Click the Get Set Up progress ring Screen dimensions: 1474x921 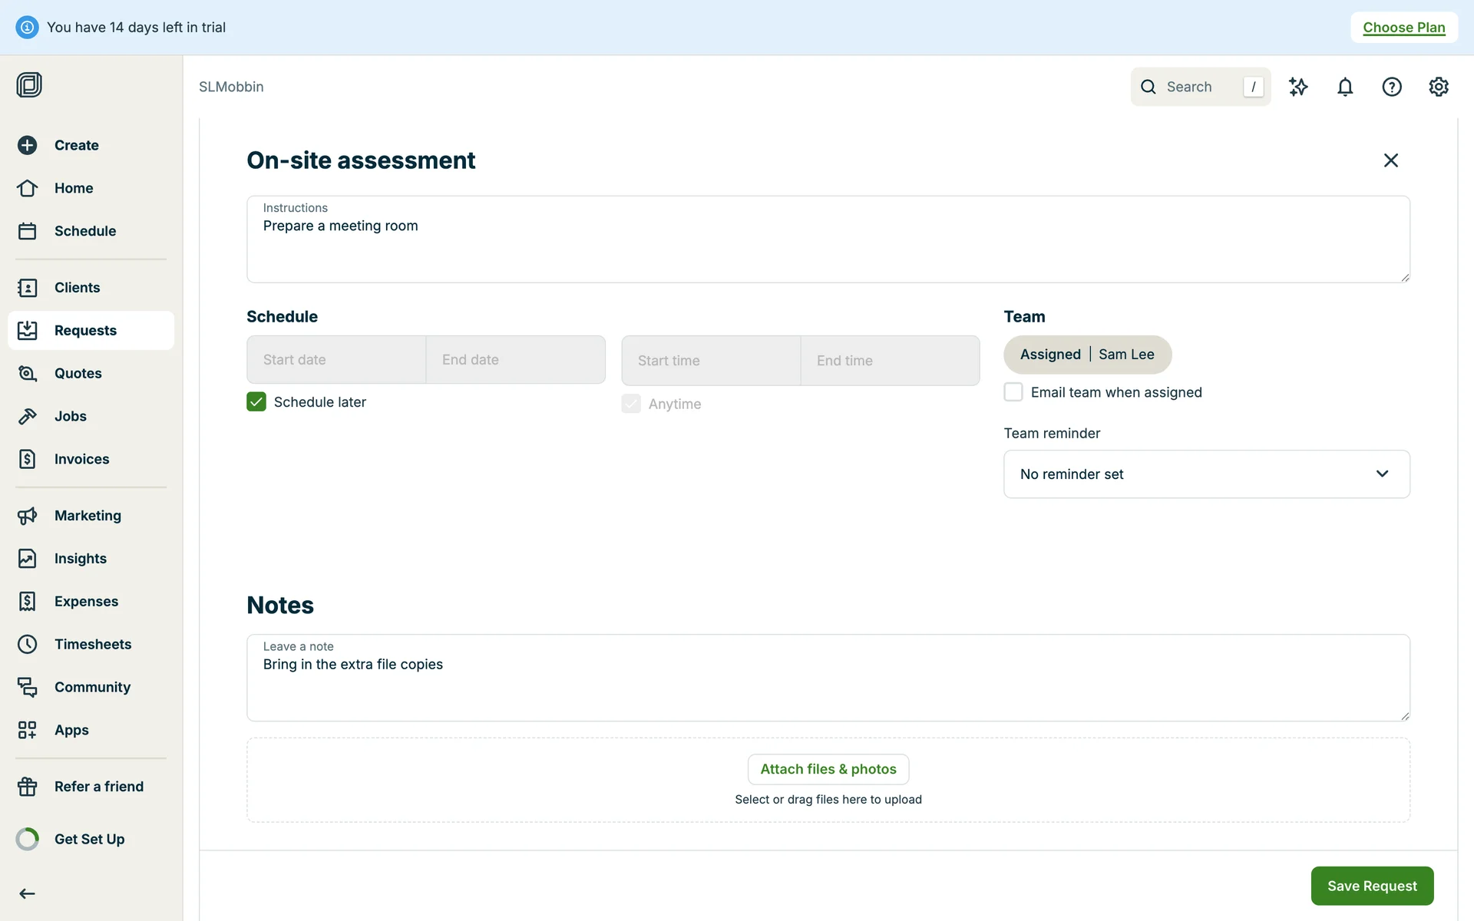tap(28, 839)
